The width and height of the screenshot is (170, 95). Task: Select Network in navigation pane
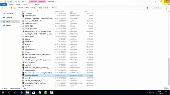click(8, 26)
